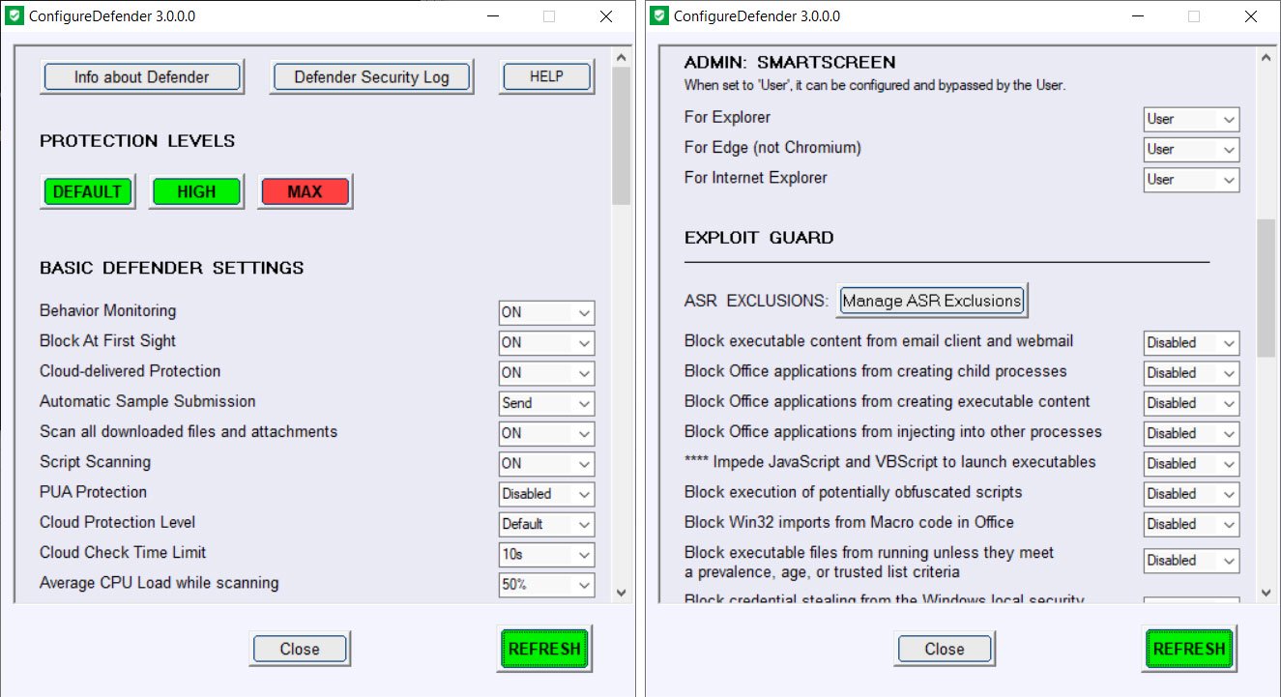Change the Automatic Sample Submission setting
This screenshot has width=1281, height=697.
[x=546, y=403]
